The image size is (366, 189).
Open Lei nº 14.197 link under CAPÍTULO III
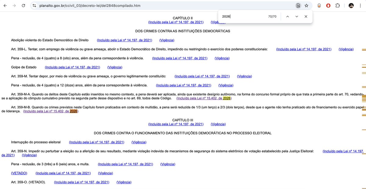(176, 124)
